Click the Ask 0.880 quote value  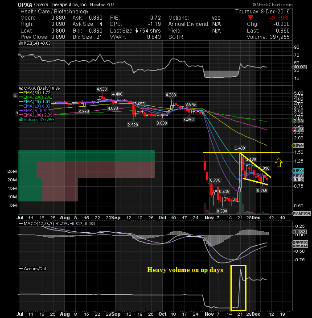96,18
